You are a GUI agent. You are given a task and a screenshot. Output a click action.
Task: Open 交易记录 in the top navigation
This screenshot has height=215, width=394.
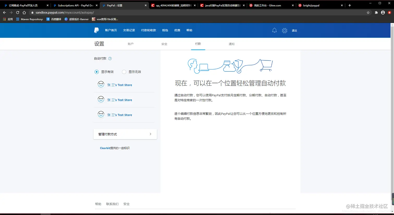[129, 30]
